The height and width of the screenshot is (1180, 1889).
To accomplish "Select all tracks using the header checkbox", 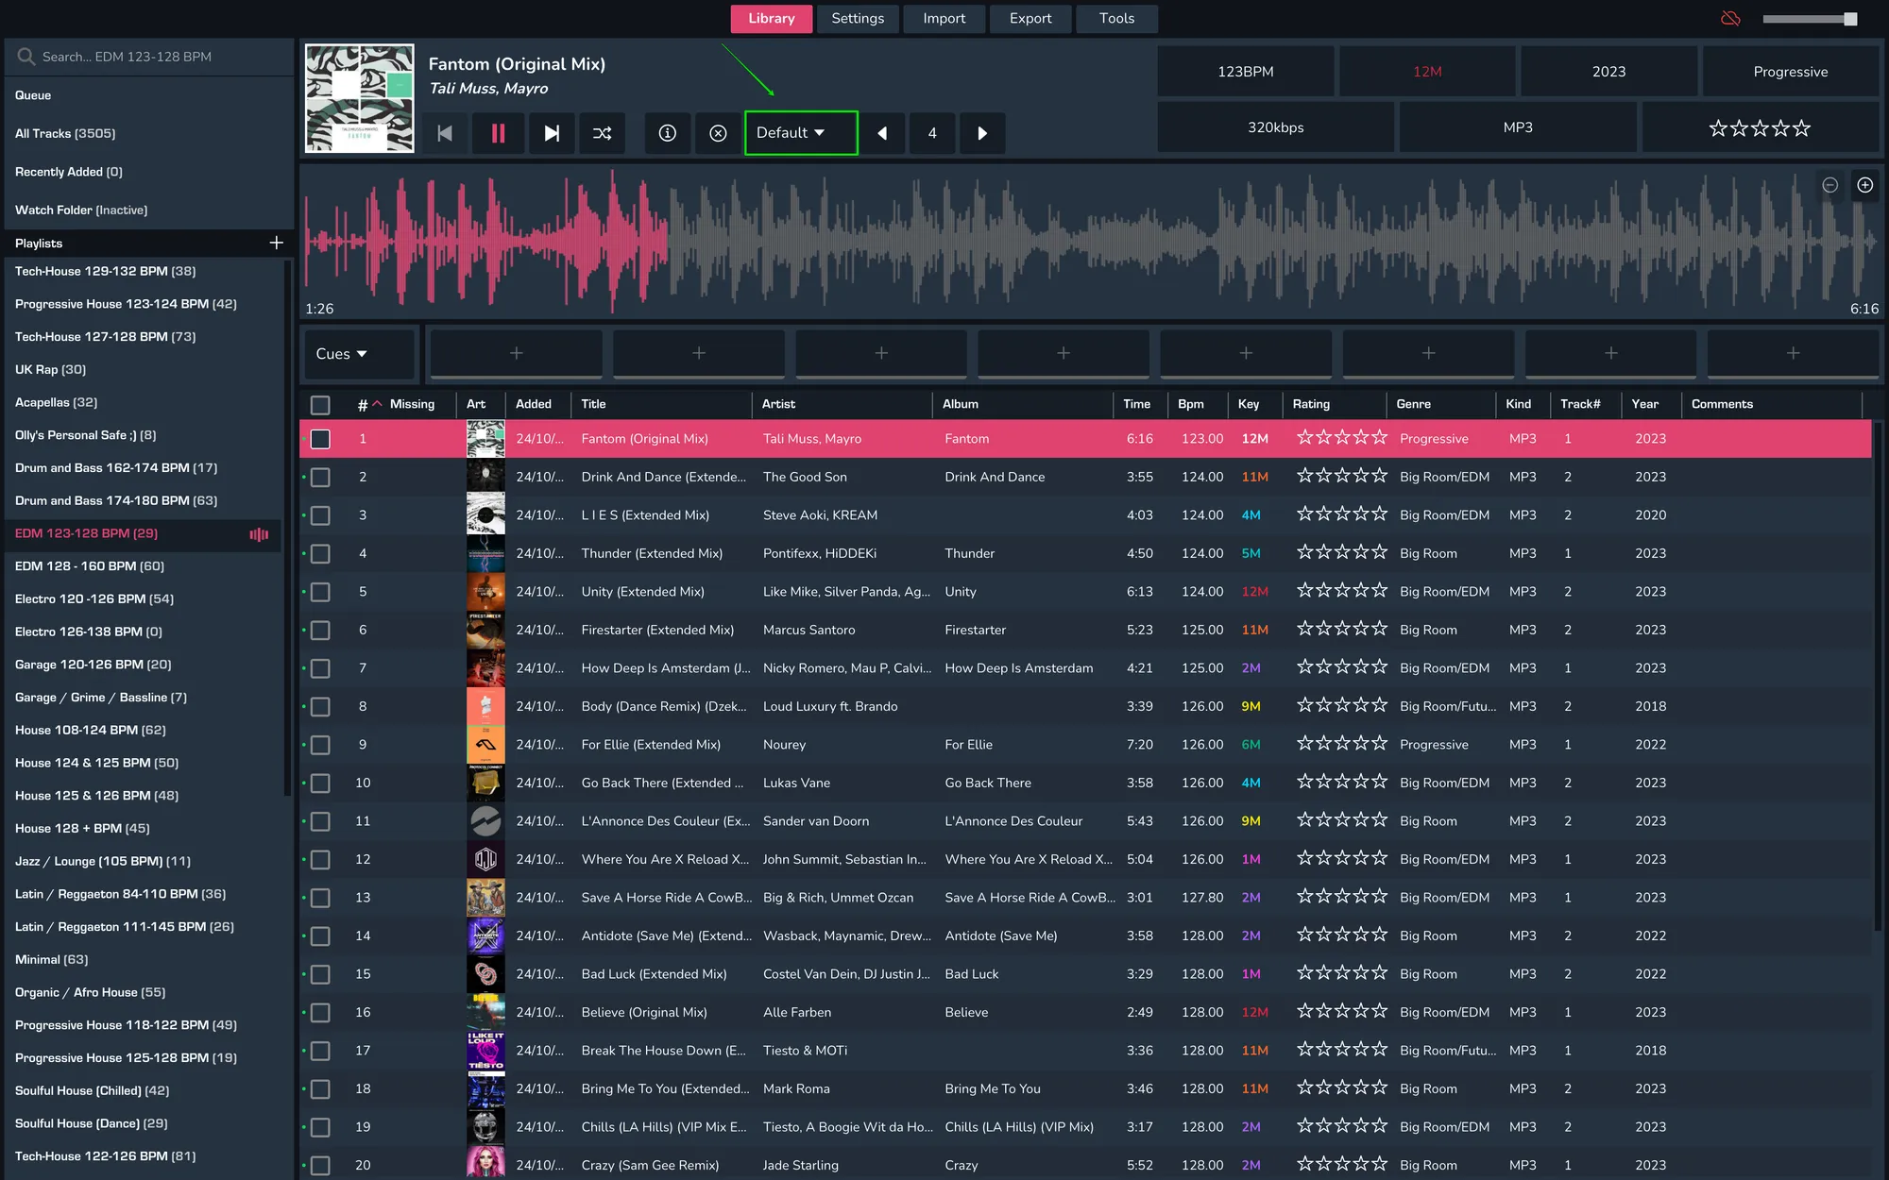I will [x=320, y=404].
